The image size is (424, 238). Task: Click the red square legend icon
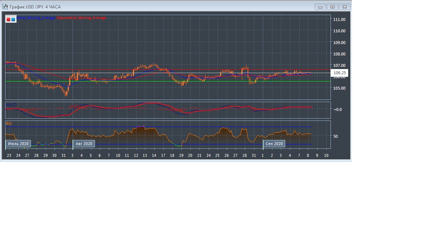coord(8,19)
